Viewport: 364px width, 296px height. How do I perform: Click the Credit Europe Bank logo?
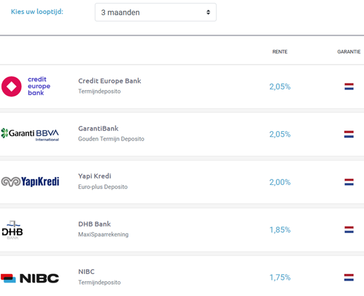[26, 86]
